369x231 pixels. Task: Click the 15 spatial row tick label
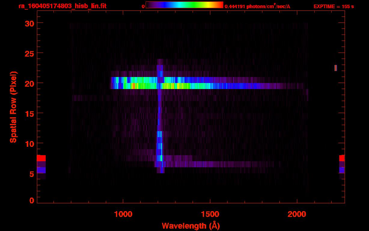[29, 113]
